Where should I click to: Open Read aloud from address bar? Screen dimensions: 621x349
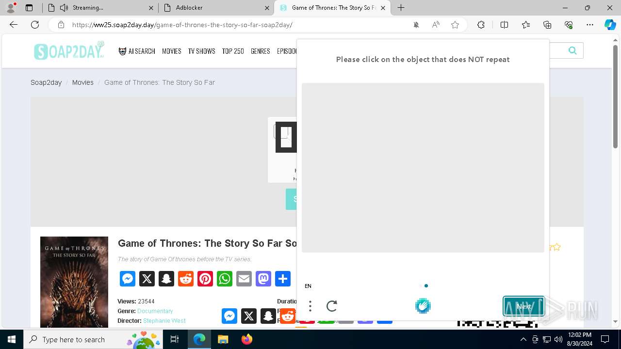pyautogui.click(x=436, y=25)
